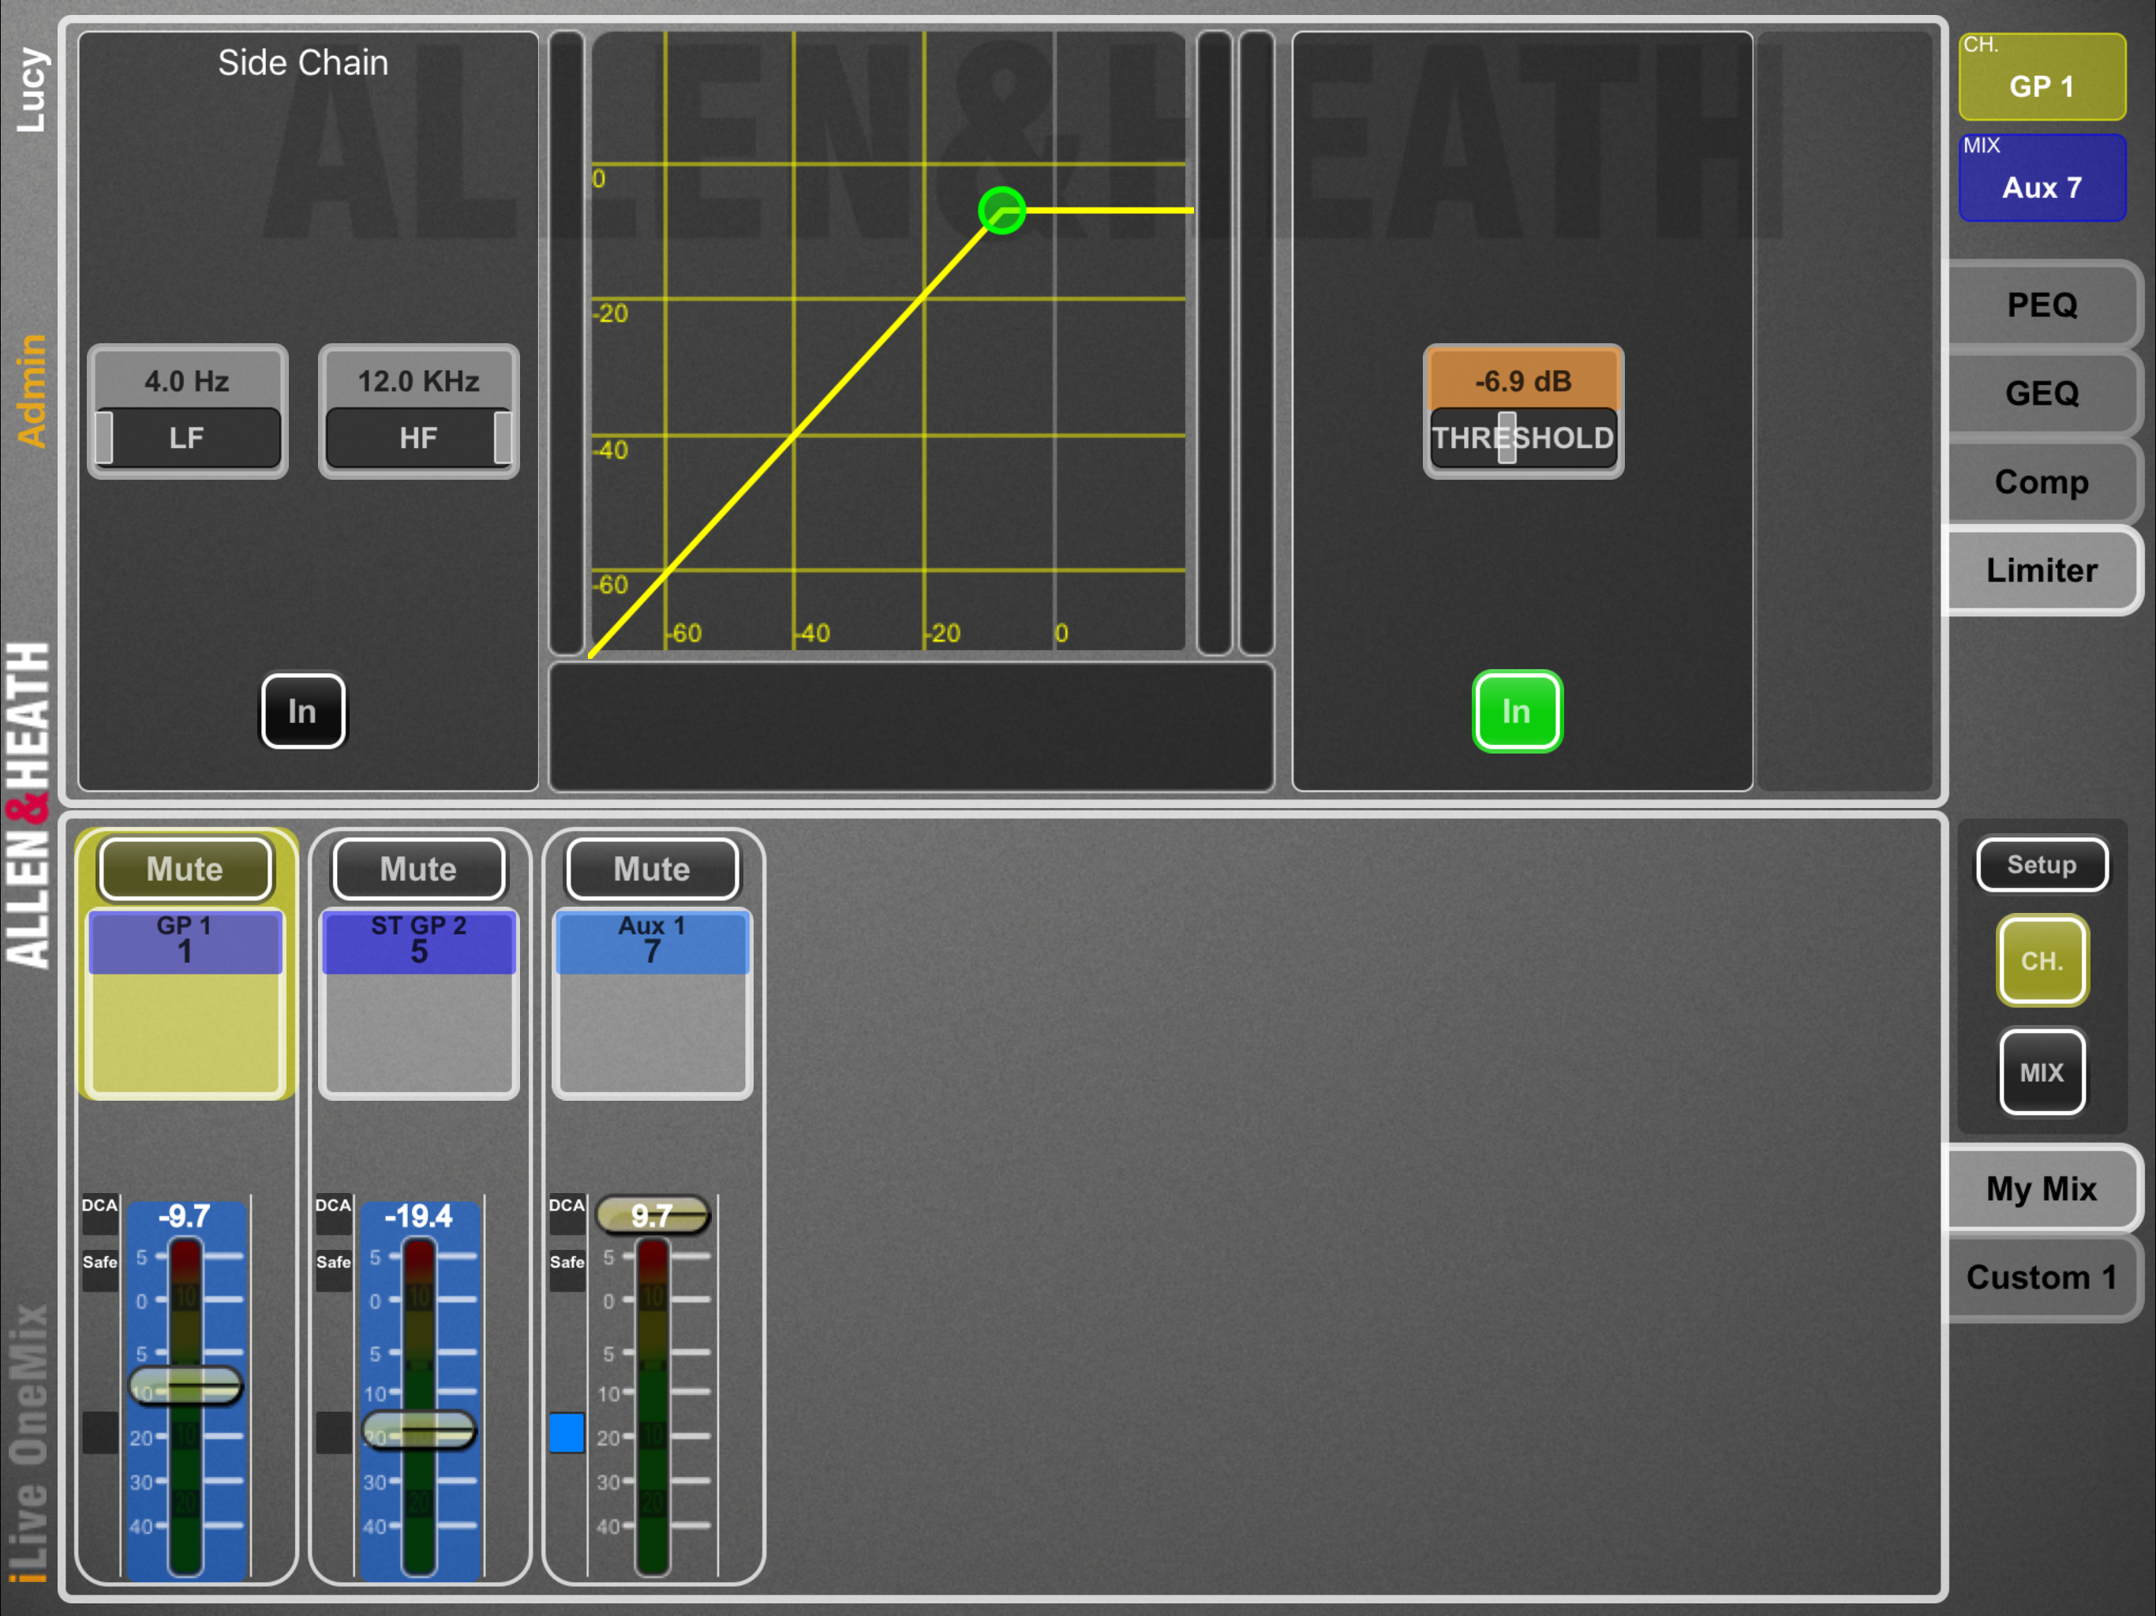Screen dimensions: 2156x1616
Task: Click the GP 1 fader knob
Action: tap(185, 1385)
